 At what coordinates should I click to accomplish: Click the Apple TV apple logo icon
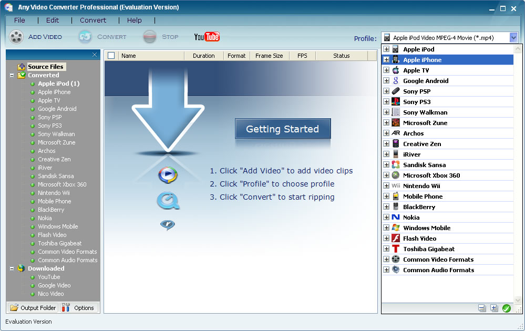(396, 70)
